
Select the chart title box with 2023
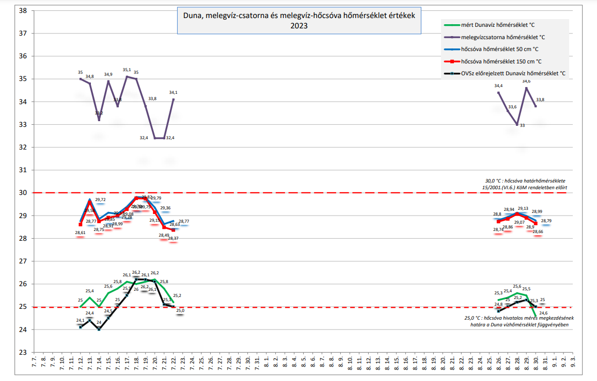(x=298, y=21)
